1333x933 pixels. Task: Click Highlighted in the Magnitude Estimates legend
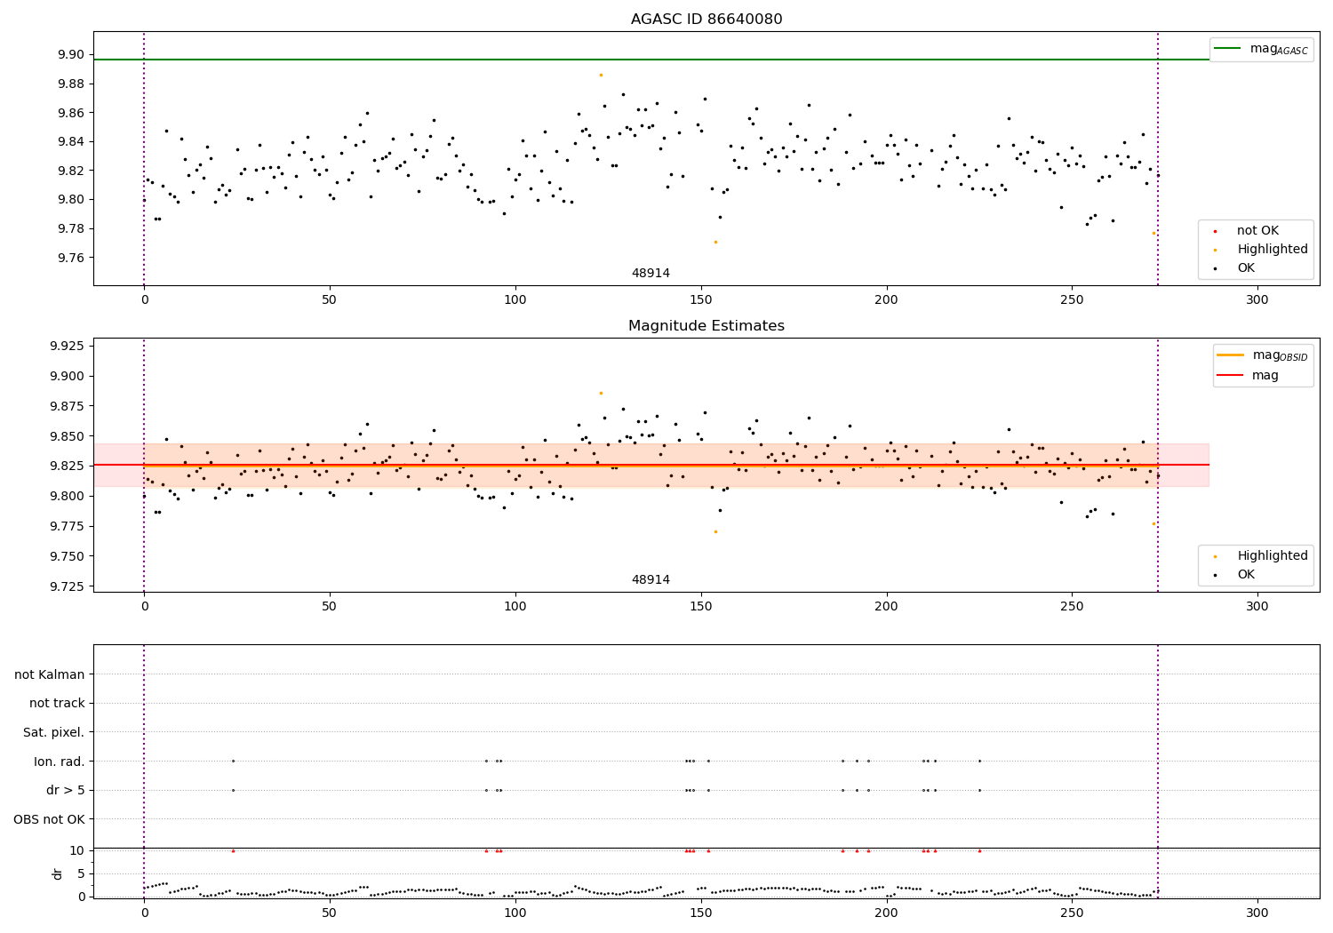tap(1273, 556)
